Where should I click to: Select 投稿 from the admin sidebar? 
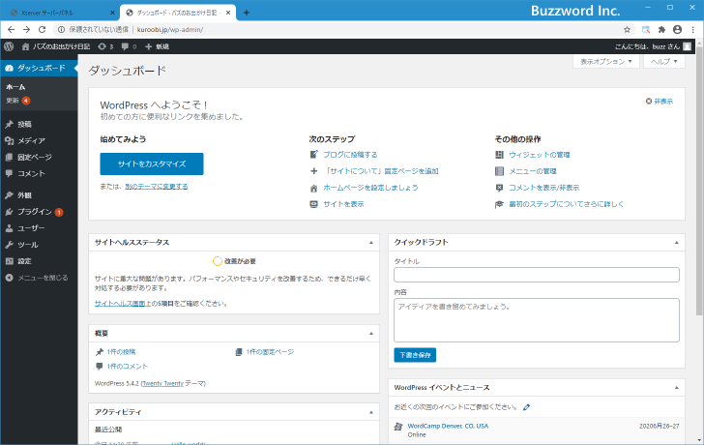click(x=24, y=125)
